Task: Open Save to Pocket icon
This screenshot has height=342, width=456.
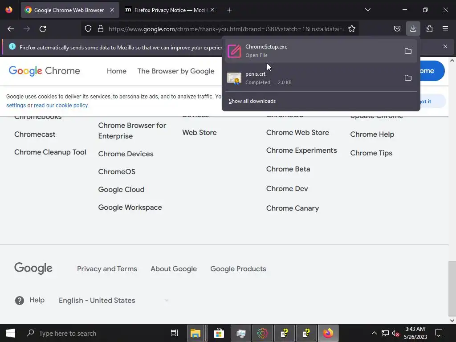Action: [x=397, y=28]
